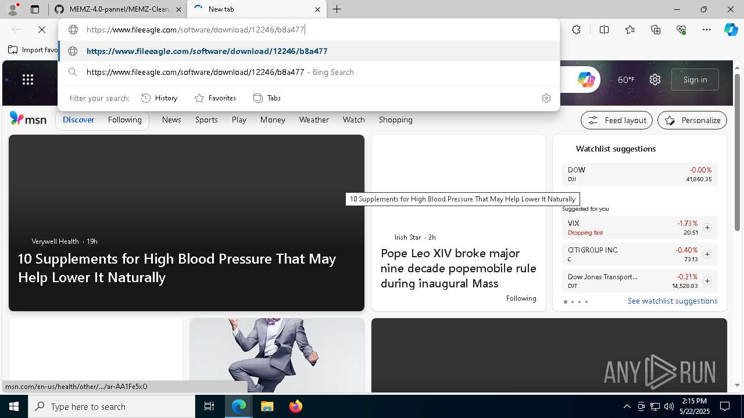Image resolution: width=744 pixels, height=418 pixels.
Task: Open Copilot sidebar icon
Action: coord(731,30)
